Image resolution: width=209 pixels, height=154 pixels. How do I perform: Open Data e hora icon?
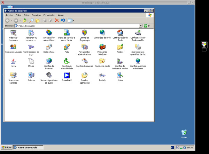[x=49, y=48]
